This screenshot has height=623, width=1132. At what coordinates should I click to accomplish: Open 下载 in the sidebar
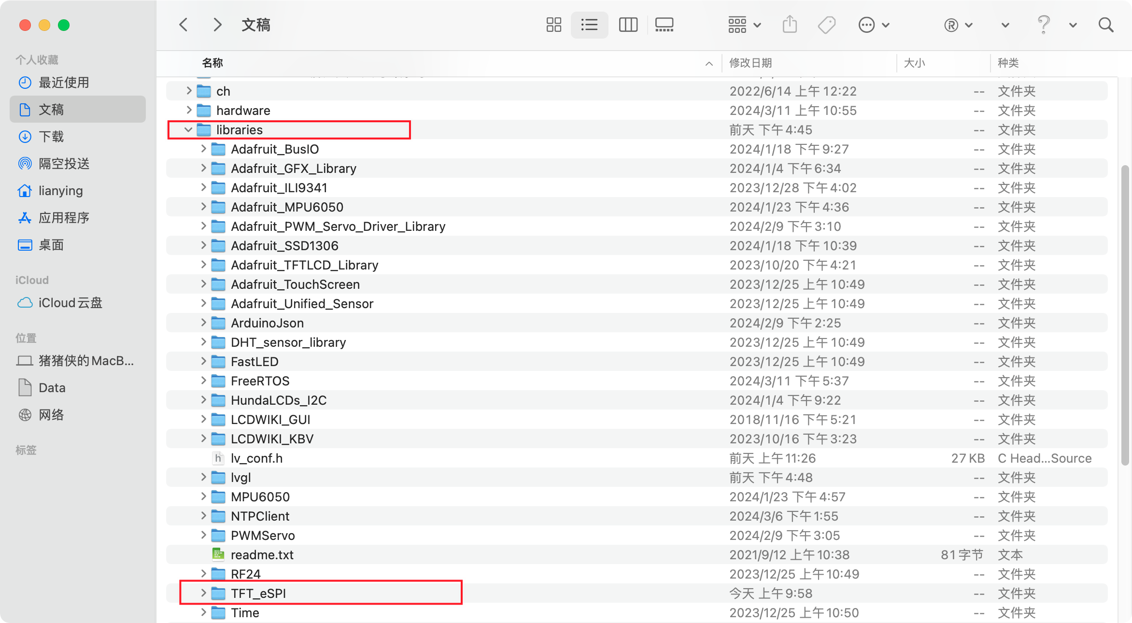[51, 137]
